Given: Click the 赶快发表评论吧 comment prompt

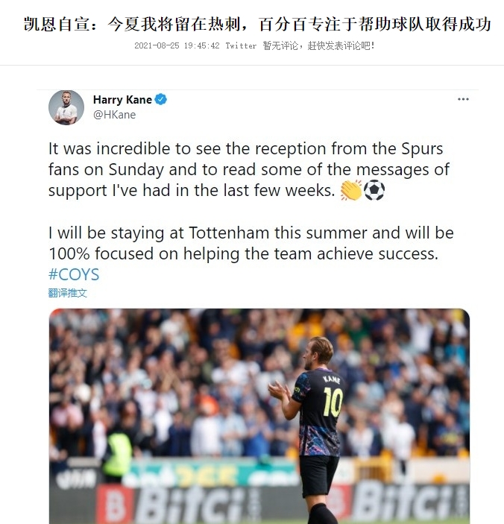Looking at the screenshot, I should [341, 45].
